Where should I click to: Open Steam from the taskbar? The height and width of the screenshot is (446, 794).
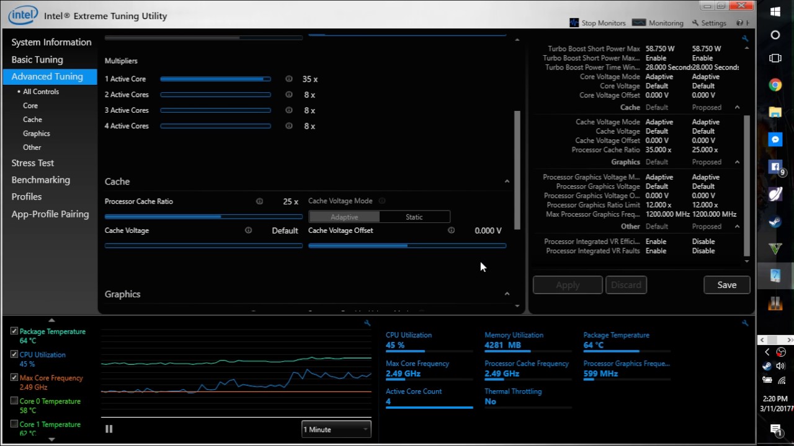click(775, 222)
